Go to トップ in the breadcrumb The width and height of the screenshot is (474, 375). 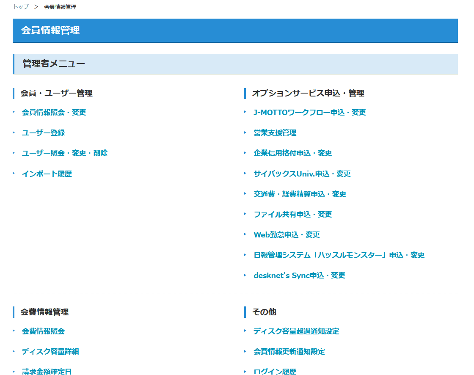pyautogui.click(x=21, y=7)
